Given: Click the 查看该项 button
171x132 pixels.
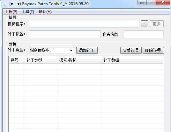Looking at the screenshot, I should (x=131, y=50).
